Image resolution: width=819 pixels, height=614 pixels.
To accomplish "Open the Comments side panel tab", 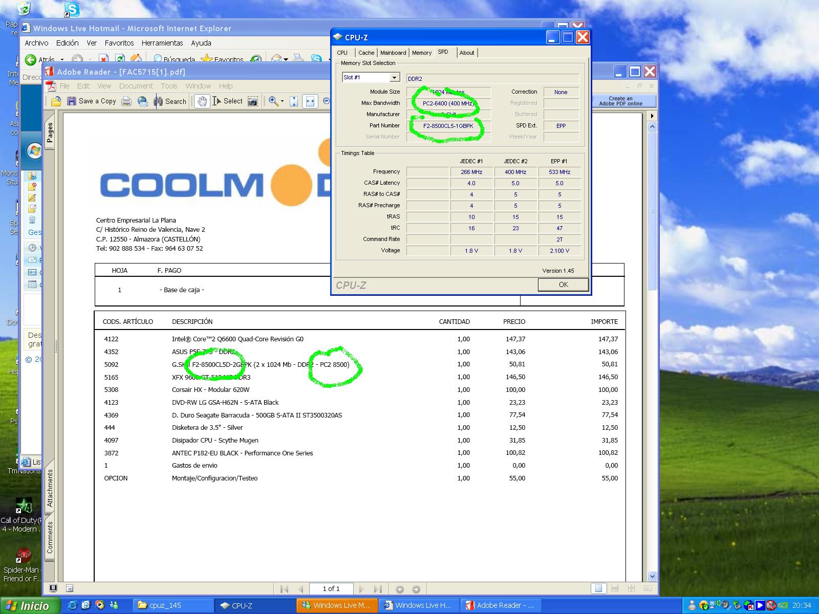I will (50, 537).
